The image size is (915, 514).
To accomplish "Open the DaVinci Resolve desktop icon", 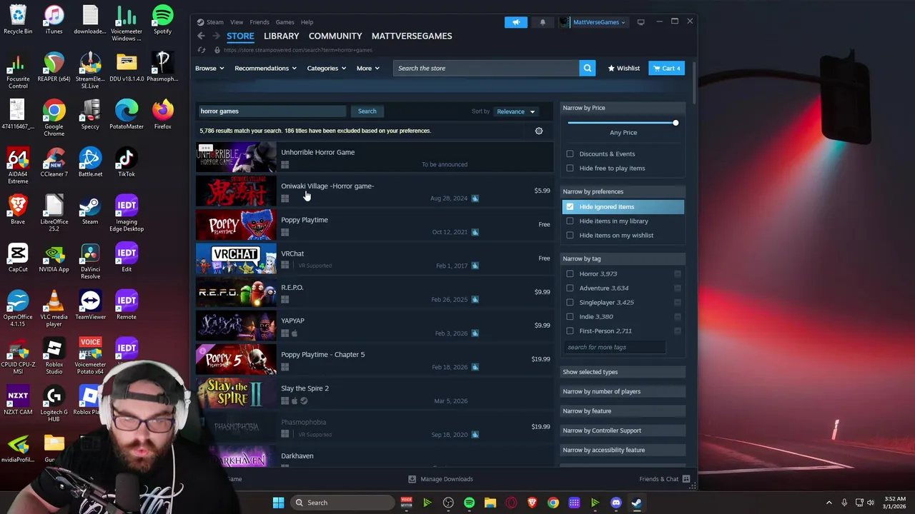I will 90,261.
